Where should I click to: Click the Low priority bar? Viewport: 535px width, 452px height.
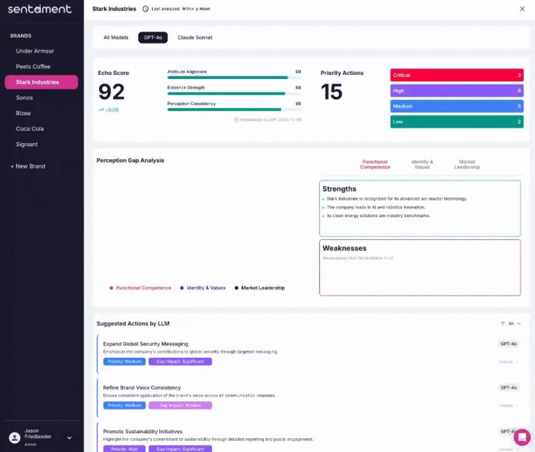tap(457, 122)
